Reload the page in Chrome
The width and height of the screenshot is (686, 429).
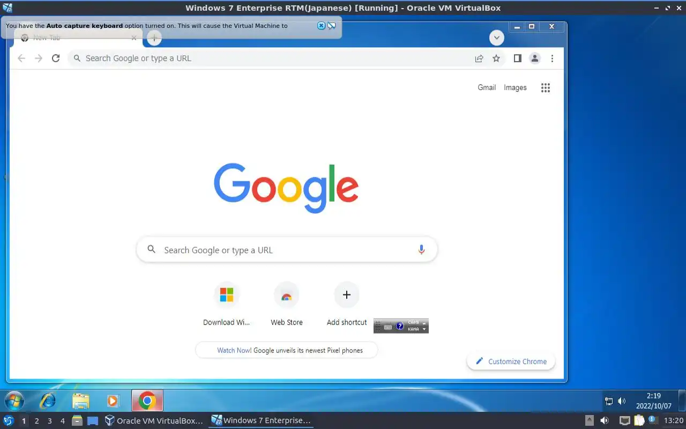[x=56, y=58]
